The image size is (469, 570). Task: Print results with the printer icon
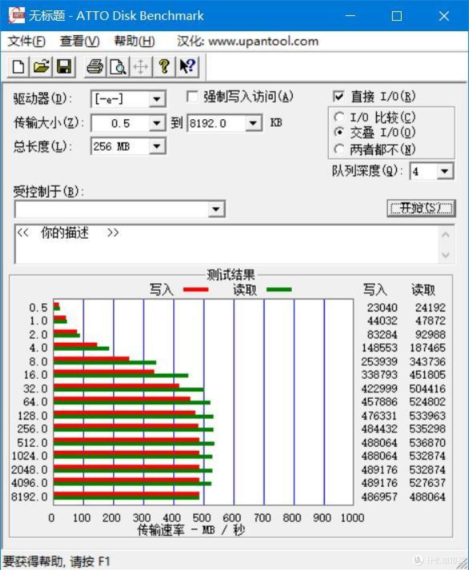(x=95, y=67)
